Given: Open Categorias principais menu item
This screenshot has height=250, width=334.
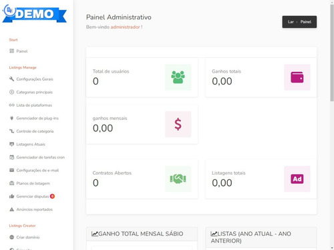Looking at the screenshot, I should pyautogui.click(x=35, y=92).
